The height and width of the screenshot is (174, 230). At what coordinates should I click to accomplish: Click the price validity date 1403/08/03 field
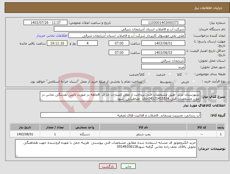coord(163,52)
